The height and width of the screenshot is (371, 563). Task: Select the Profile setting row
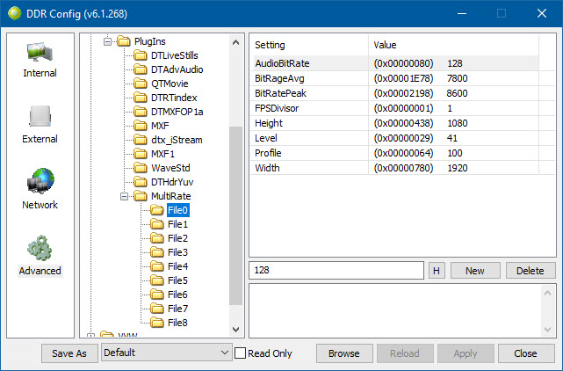395,153
